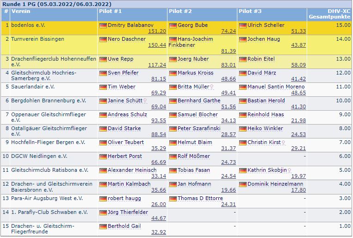The image size is (353, 238).
Task: Click the Runde 1 PG title text
Action: tap(57, 4)
